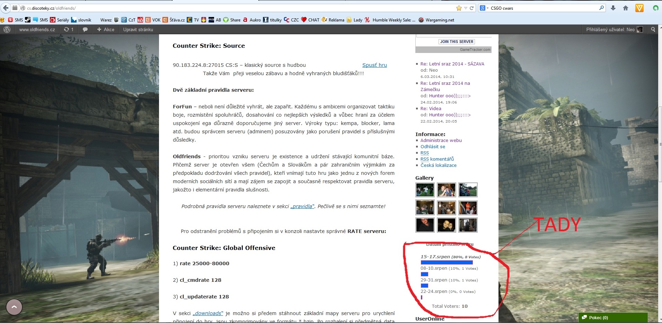Open the browser downloads arrow
The image size is (662, 323).
coord(613,8)
